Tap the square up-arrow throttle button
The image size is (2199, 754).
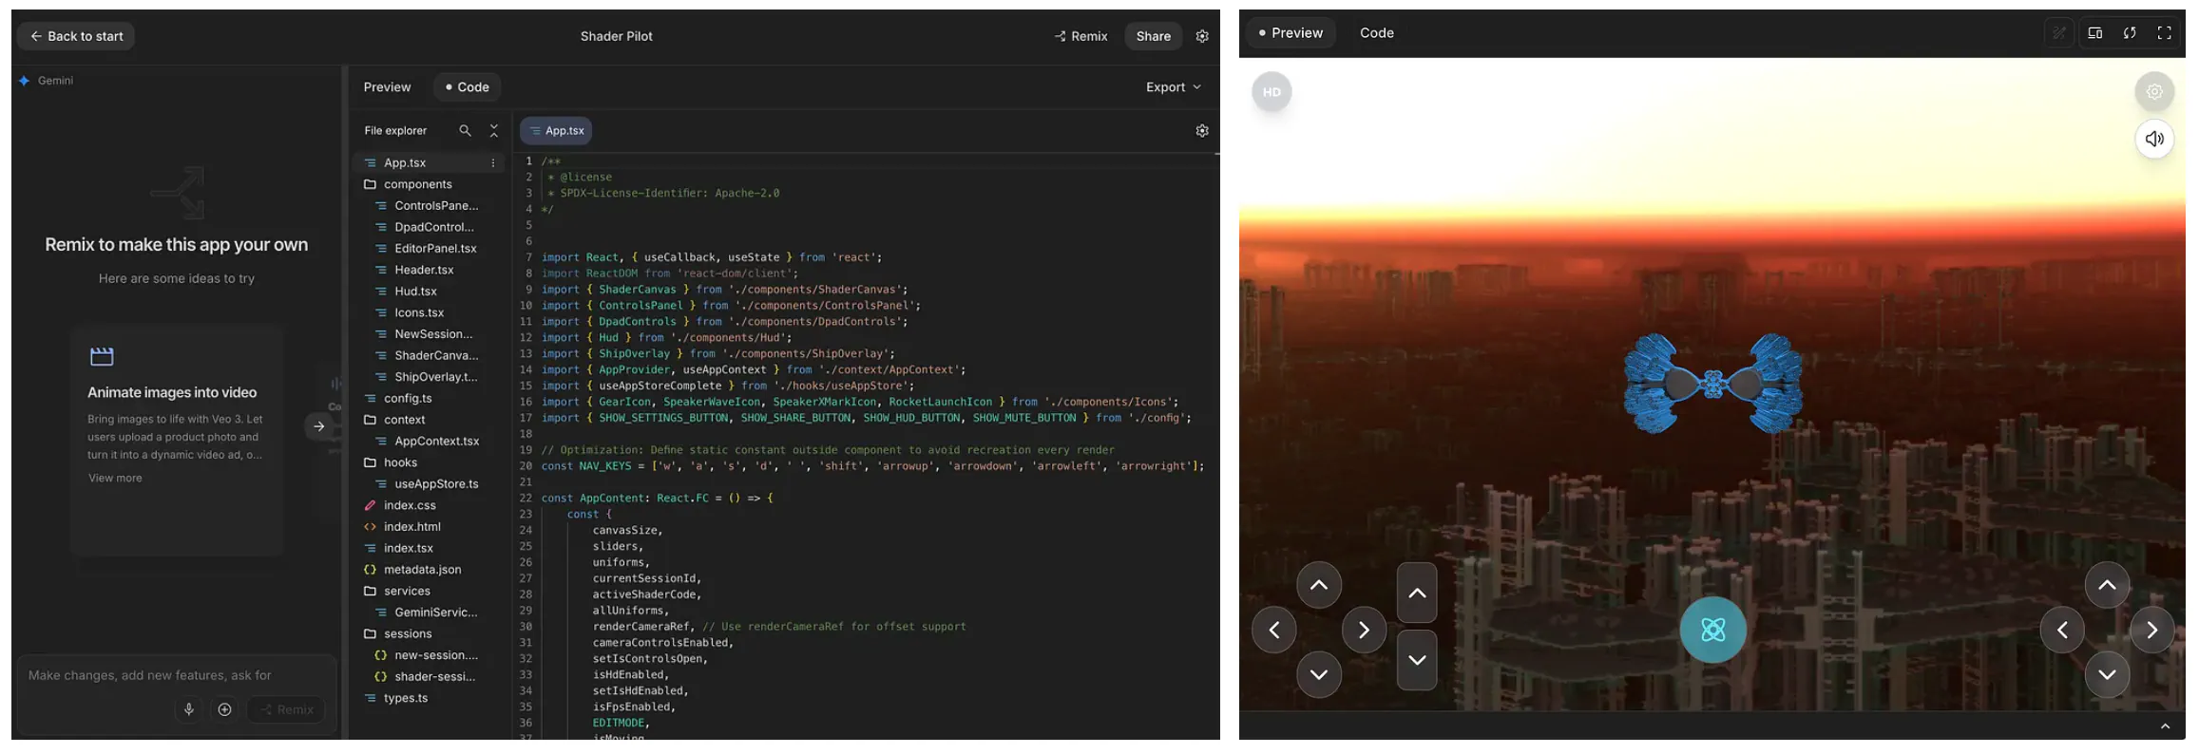coord(1417,593)
